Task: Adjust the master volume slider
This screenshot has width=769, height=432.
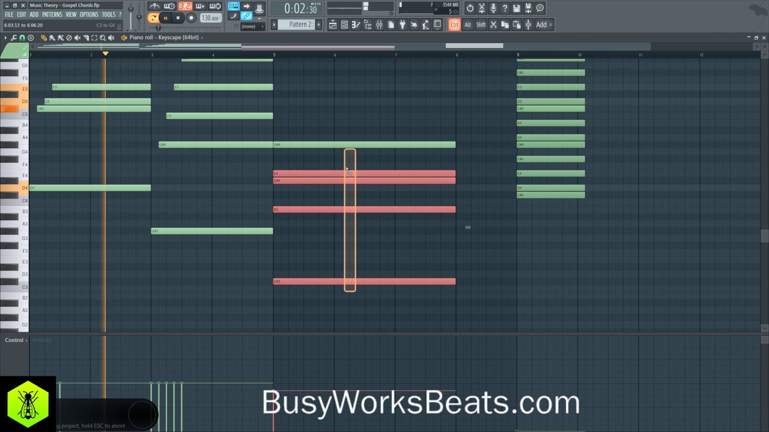Action: click(x=130, y=15)
